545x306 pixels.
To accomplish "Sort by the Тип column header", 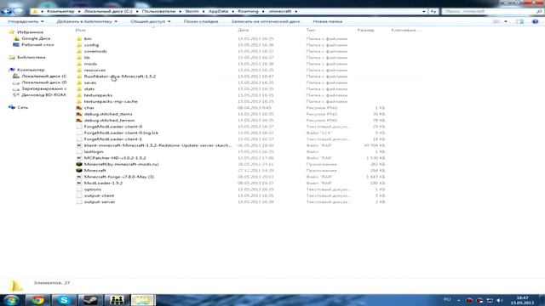I will [x=310, y=31].
